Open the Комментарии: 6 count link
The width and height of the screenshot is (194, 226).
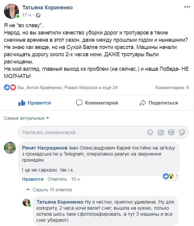click(x=172, y=88)
